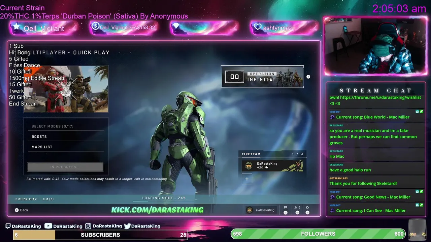Click the Instagram DaRastaKing handle text

[x=107, y=226]
